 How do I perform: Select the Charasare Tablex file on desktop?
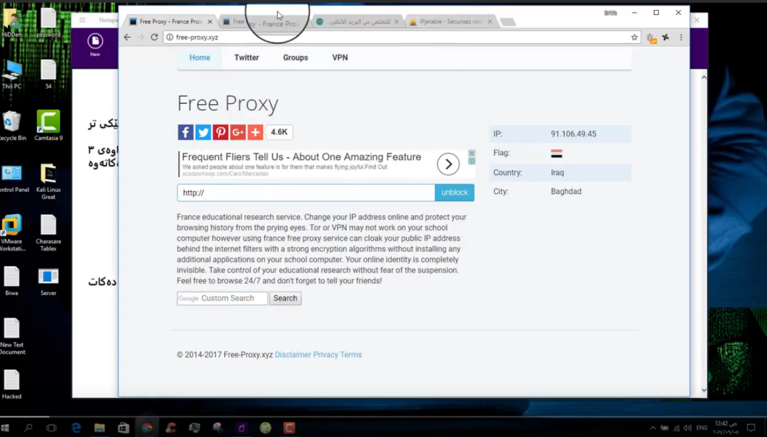[x=48, y=234]
